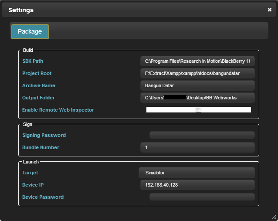Screen dimensions: 278x221
Task: Edit the Device IP field 192.168.40.128
Action: click(x=197, y=185)
